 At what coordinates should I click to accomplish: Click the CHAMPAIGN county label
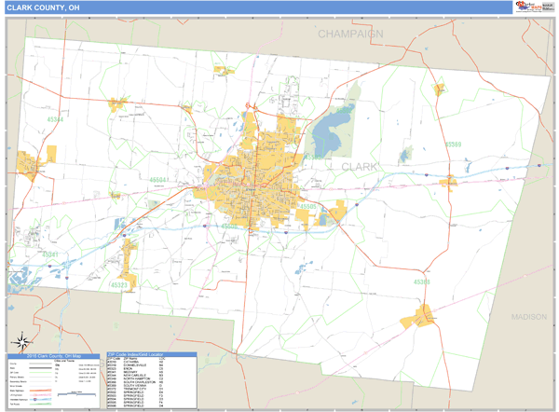coord(350,34)
